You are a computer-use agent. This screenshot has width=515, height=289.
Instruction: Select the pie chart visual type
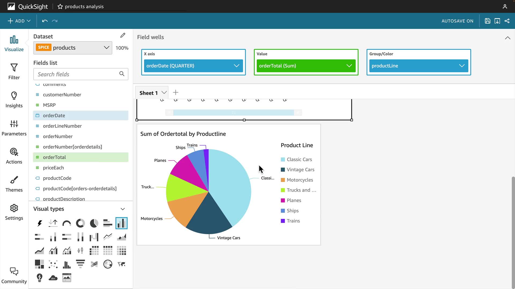point(94,223)
